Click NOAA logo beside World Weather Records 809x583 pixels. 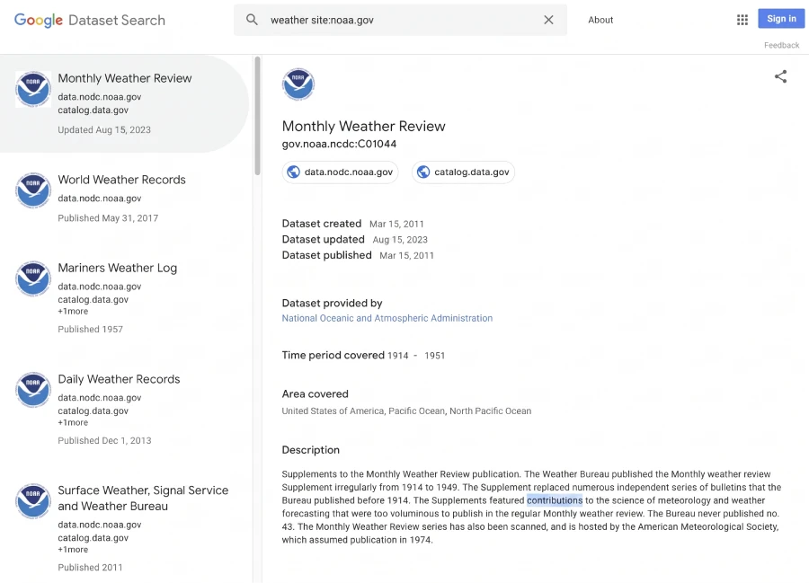point(33,190)
